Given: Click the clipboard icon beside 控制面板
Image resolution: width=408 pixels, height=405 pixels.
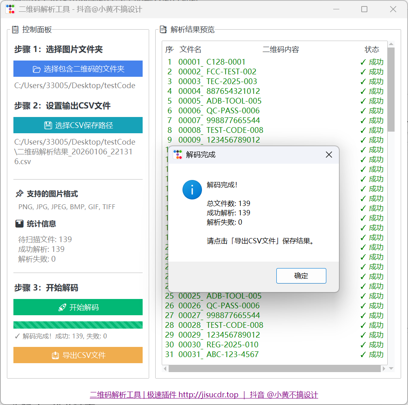Looking at the screenshot, I should coord(15,30).
